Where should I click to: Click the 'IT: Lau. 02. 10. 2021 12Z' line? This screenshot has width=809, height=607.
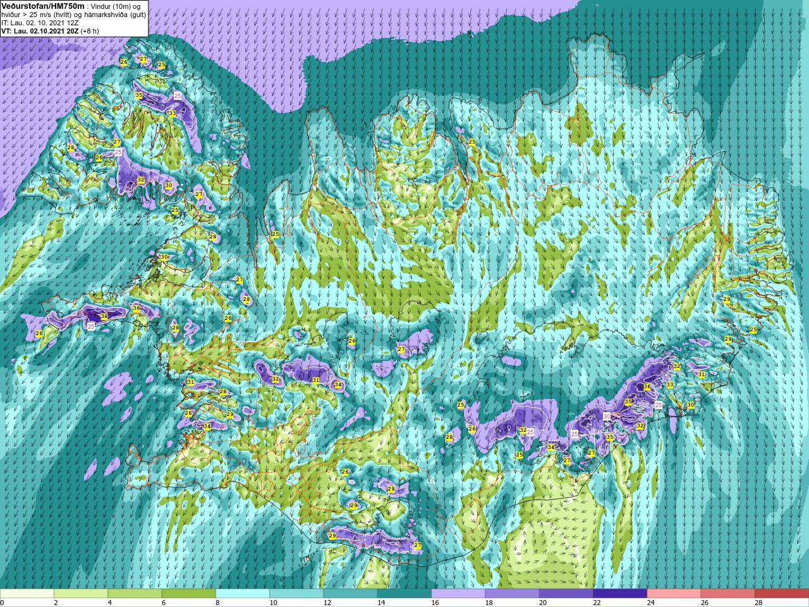(x=40, y=23)
